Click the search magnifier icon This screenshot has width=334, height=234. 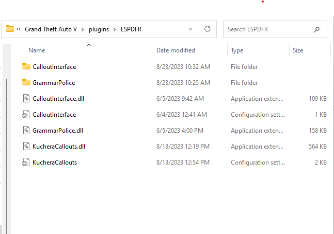tap(317, 29)
